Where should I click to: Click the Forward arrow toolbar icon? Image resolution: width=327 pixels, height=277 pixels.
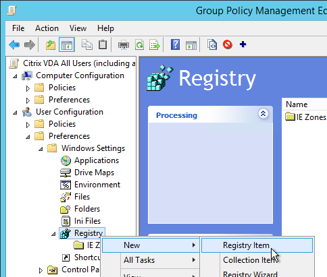(30, 44)
